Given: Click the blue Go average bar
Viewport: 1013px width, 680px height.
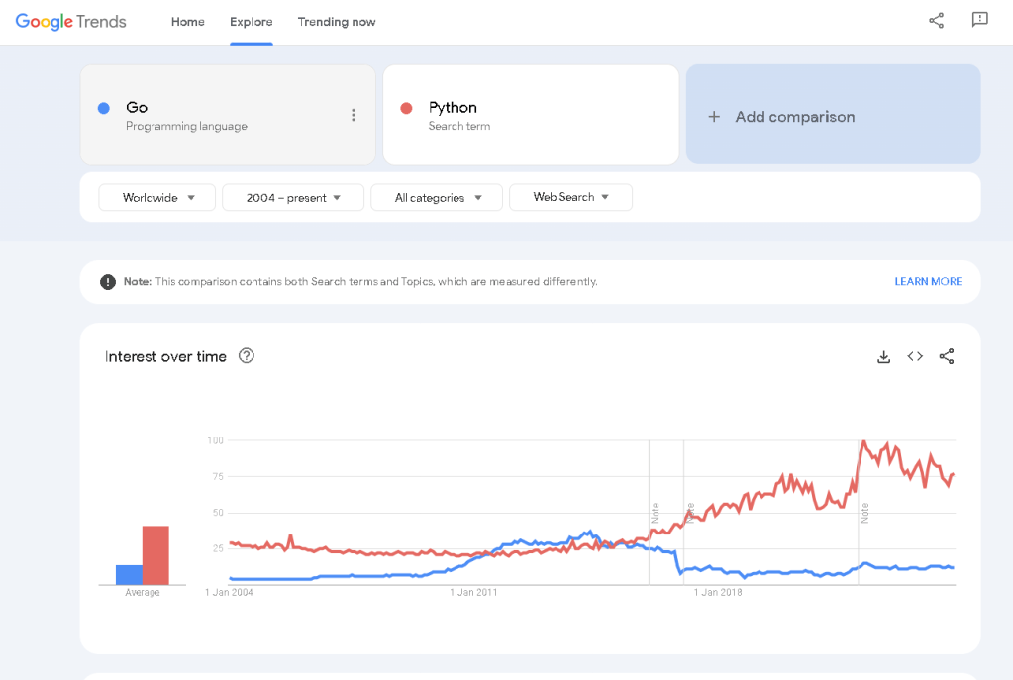Looking at the screenshot, I should [x=129, y=575].
